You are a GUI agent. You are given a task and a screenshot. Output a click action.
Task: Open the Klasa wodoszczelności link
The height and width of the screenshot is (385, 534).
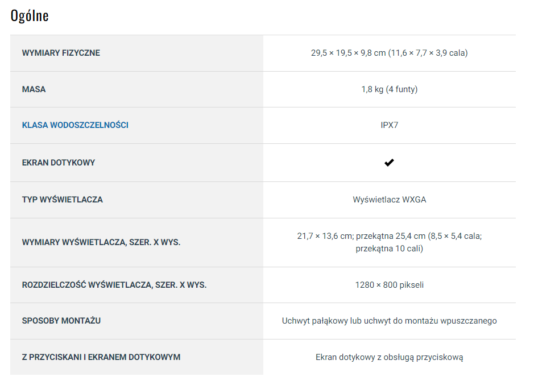(x=75, y=125)
